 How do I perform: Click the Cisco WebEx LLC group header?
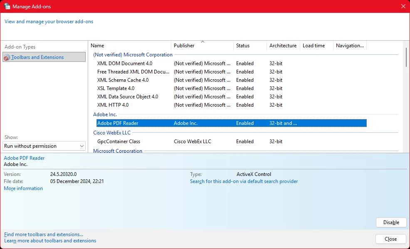click(112, 132)
